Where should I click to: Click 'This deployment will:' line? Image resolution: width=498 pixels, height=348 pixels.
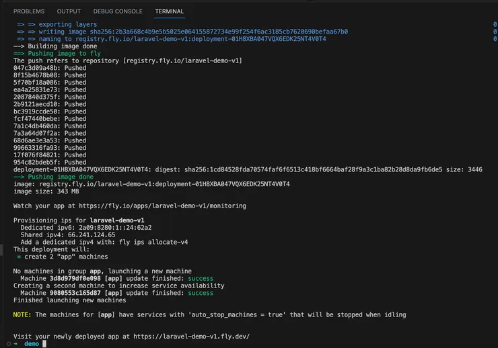tap(51, 250)
